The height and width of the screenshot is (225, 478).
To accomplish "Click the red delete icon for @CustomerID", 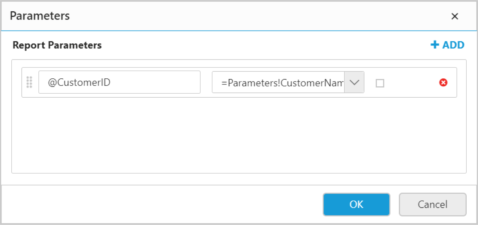I will point(443,82).
